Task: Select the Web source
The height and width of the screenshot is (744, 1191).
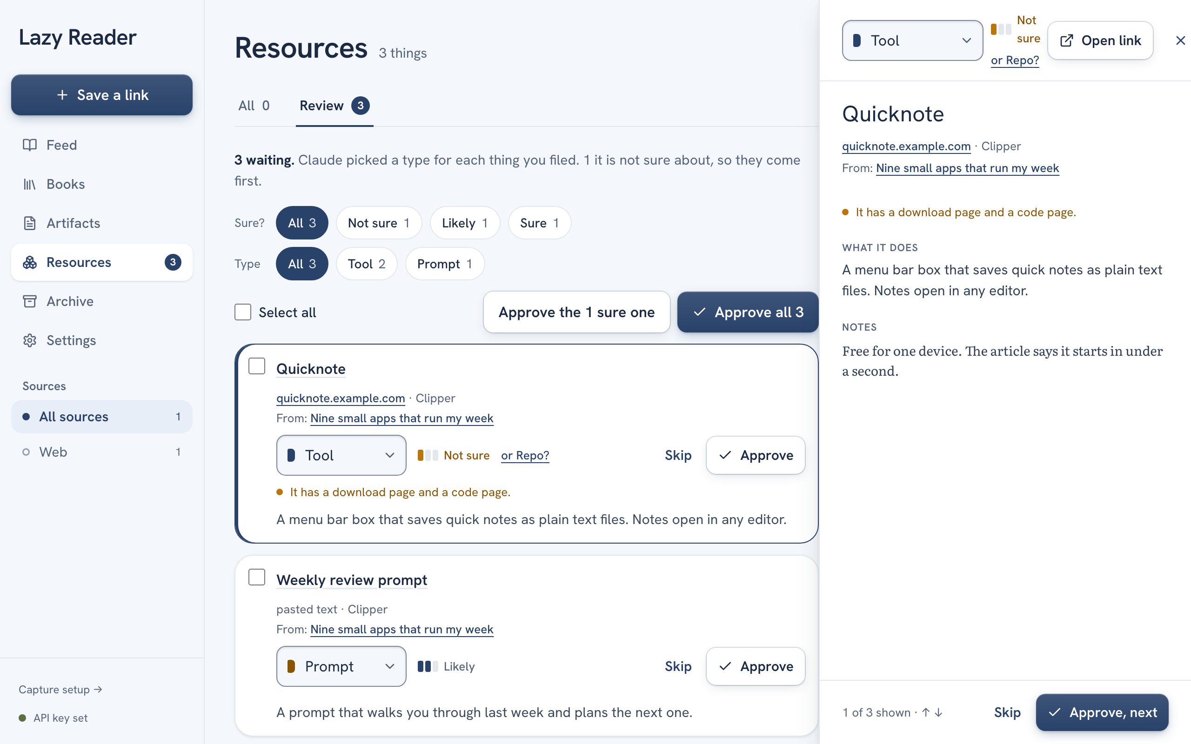Action: pos(102,452)
